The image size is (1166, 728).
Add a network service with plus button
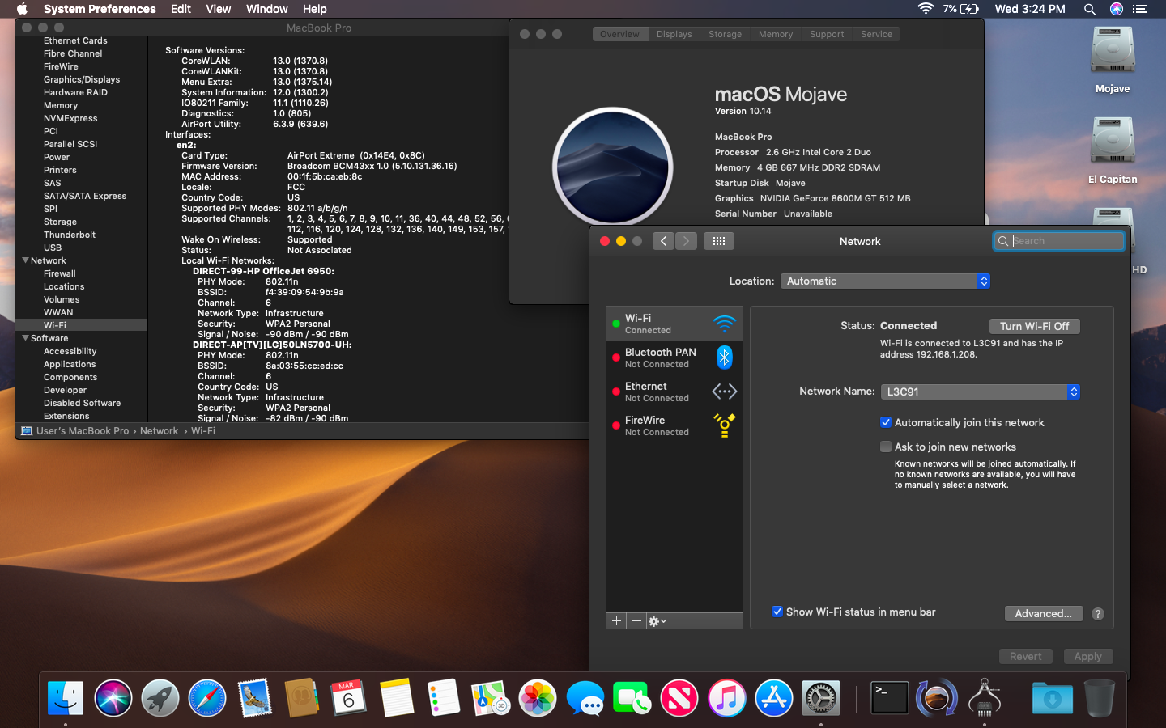(616, 621)
